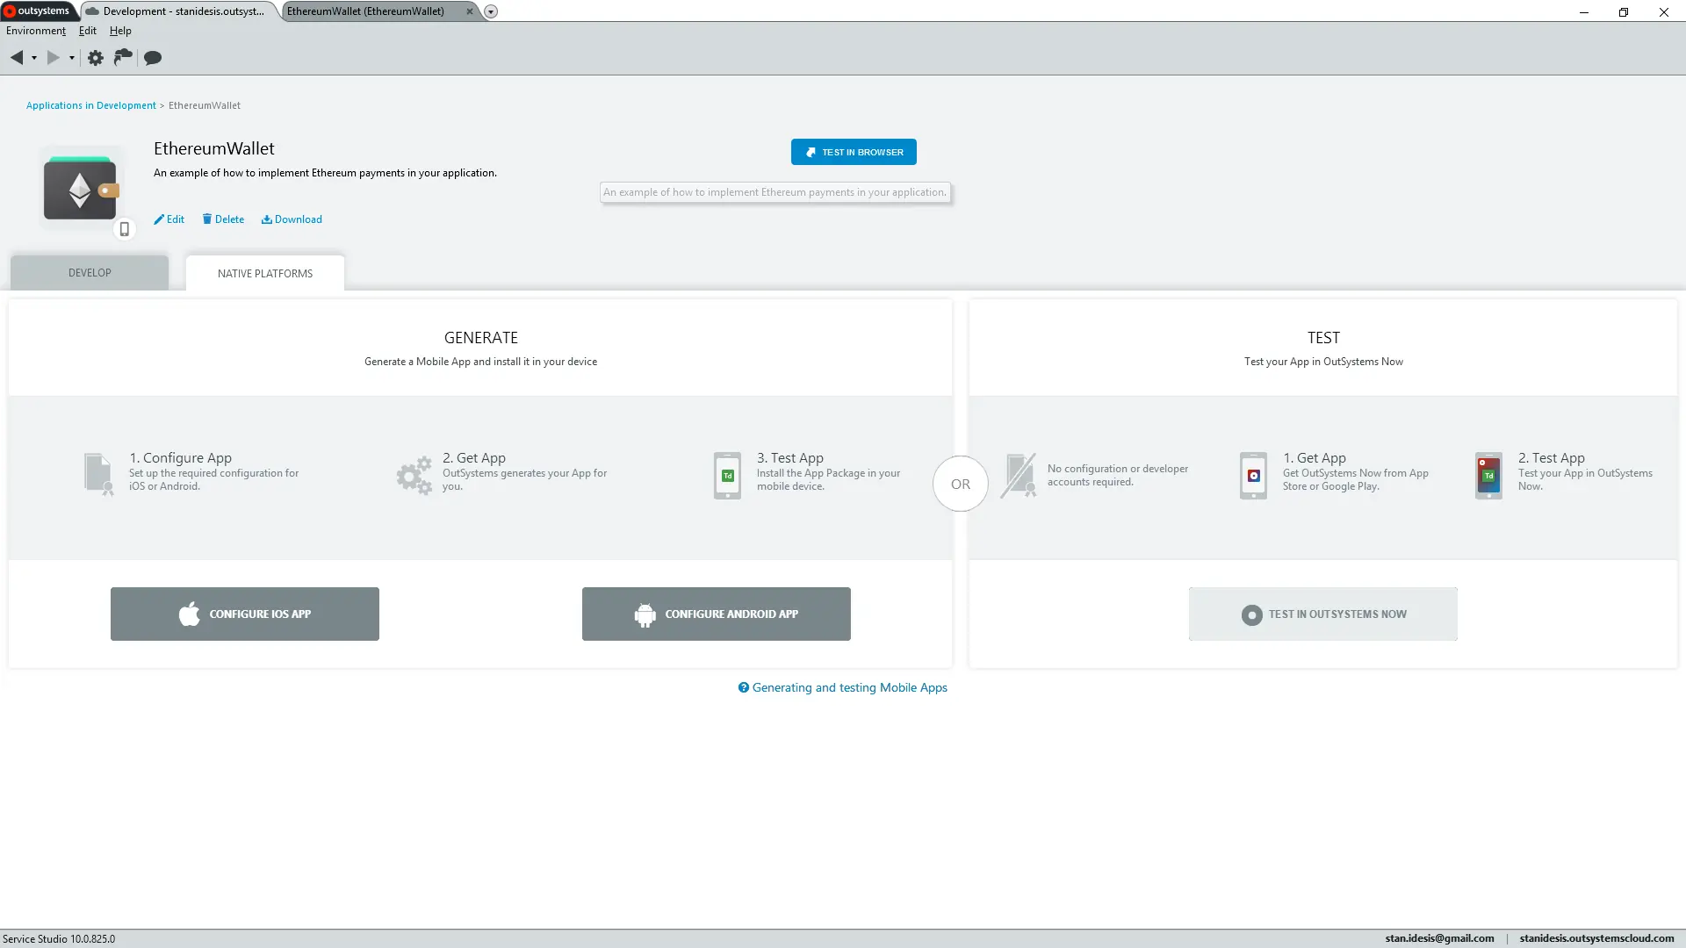This screenshot has width=1686, height=948.
Task: Close the EthereumWallet tab
Action: 470,11
